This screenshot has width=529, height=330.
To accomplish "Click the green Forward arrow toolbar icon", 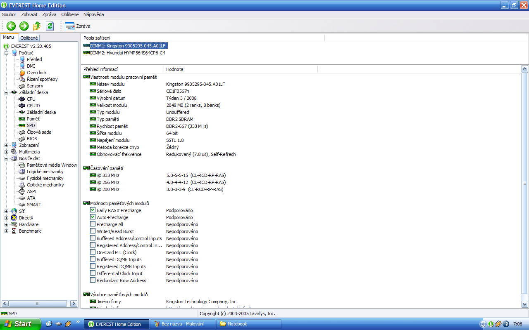I will (x=24, y=26).
